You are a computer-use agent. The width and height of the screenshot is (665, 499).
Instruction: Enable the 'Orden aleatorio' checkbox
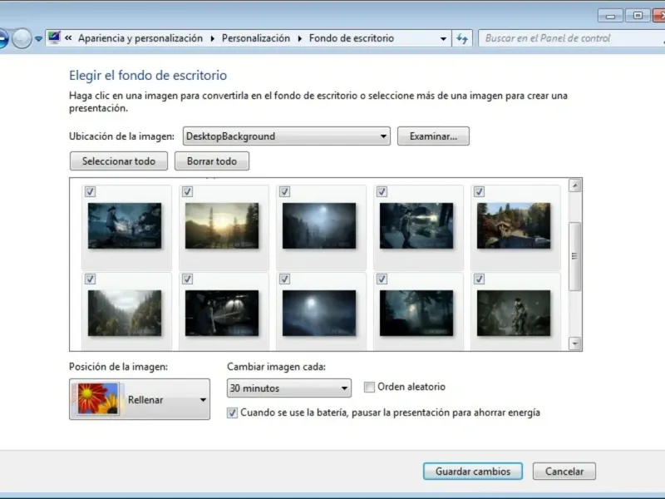coord(369,387)
